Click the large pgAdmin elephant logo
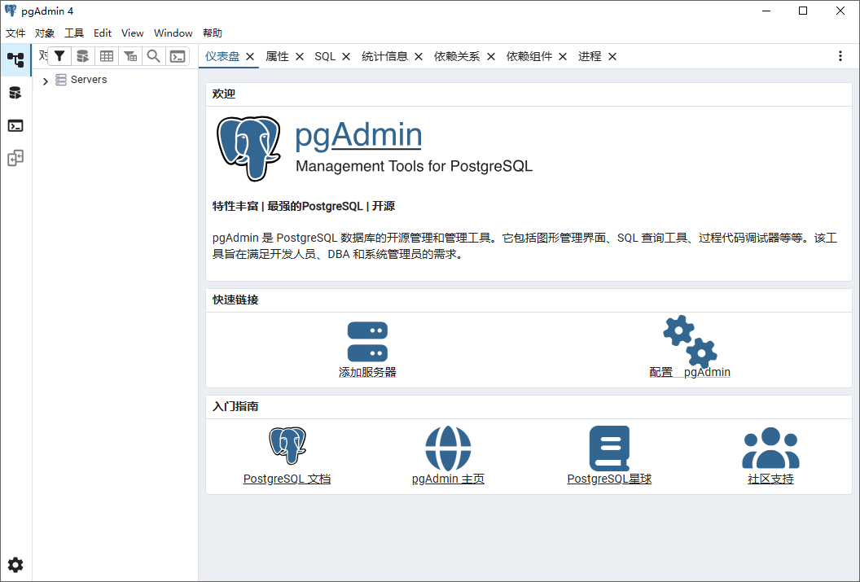Image resolution: width=860 pixels, height=582 pixels. point(248,148)
